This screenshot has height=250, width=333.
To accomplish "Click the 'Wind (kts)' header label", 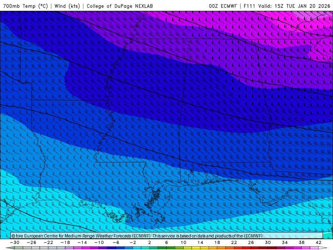I will (x=67, y=6).
